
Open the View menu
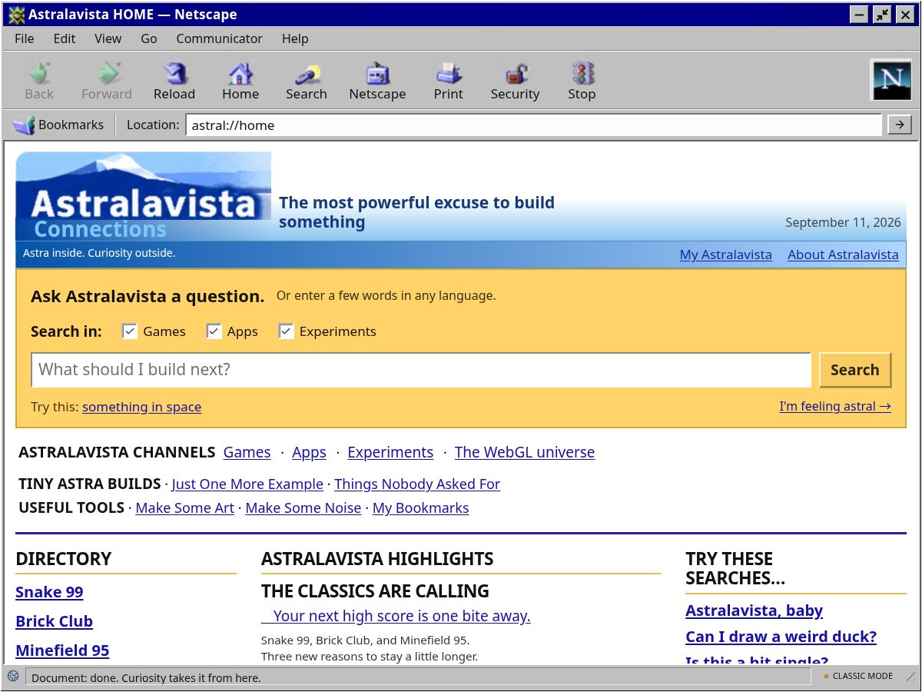pyautogui.click(x=108, y=38)
